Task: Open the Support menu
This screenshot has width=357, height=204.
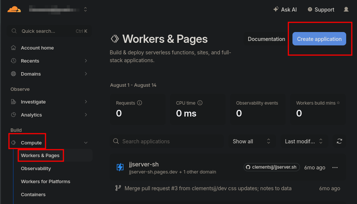Action: click(x=321, y=10)
